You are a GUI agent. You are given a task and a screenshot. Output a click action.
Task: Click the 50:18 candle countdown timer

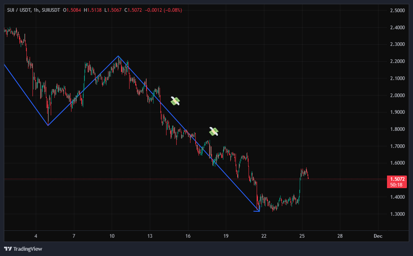click(x=397, y=184)
